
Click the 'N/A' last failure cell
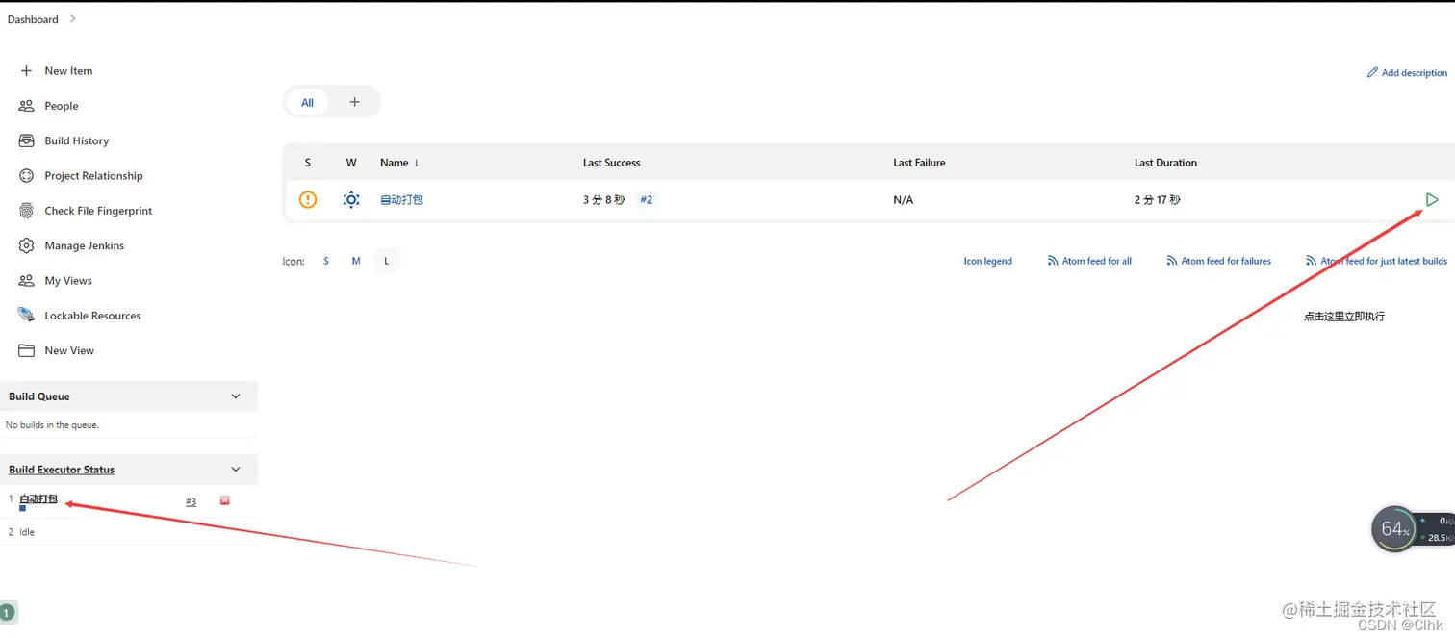903,200
